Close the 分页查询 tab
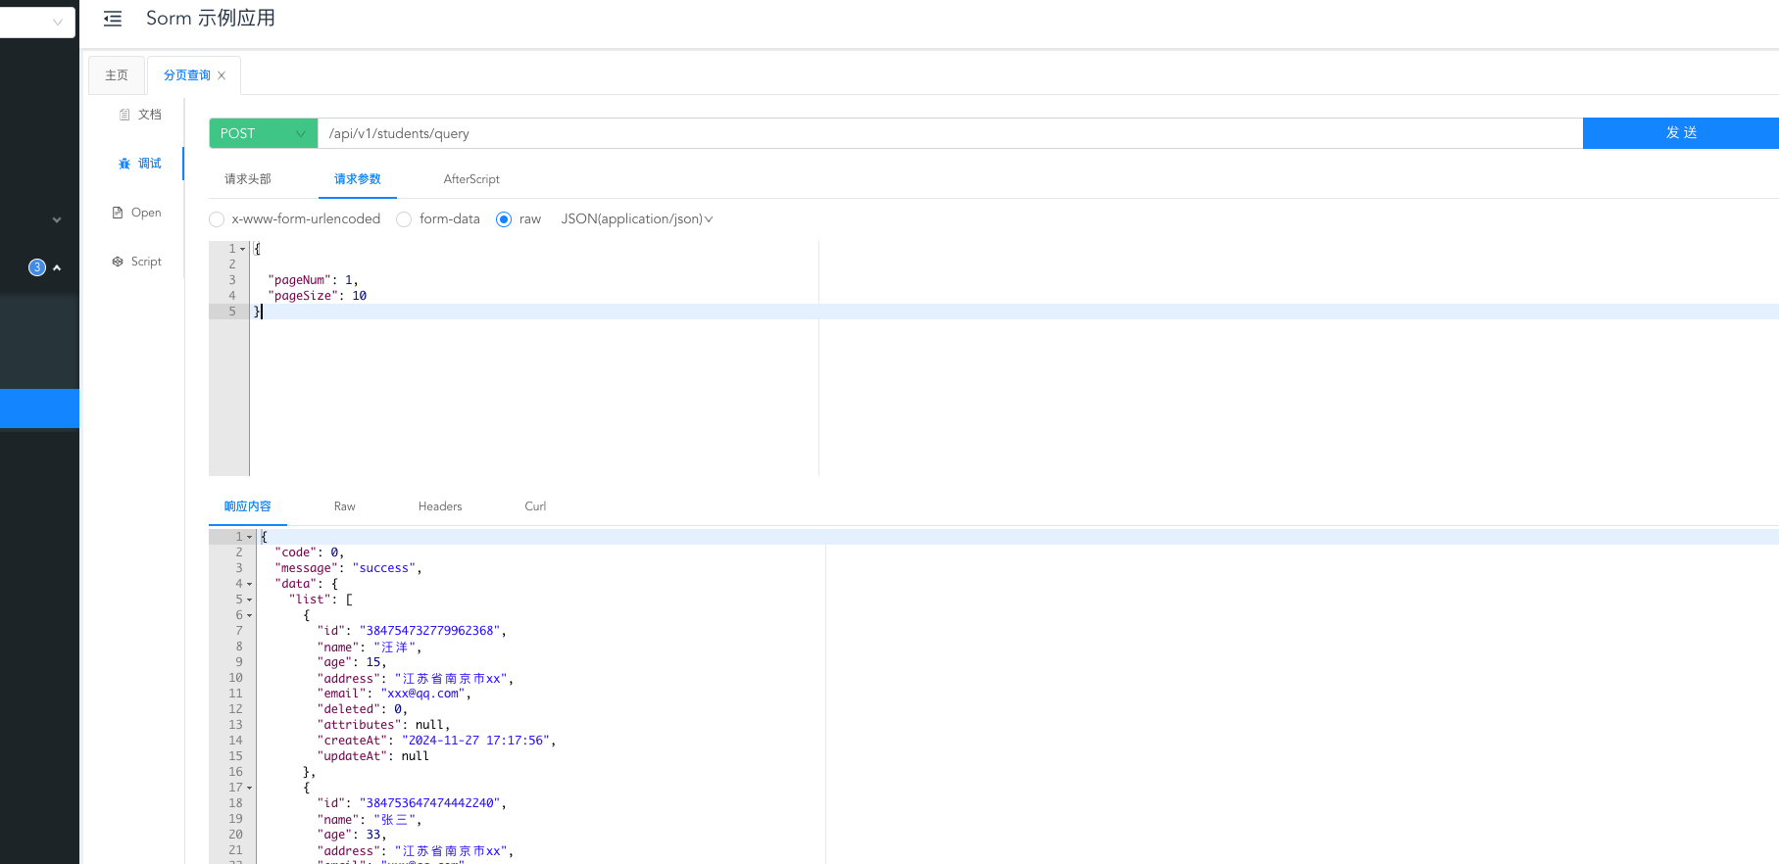 222,75
